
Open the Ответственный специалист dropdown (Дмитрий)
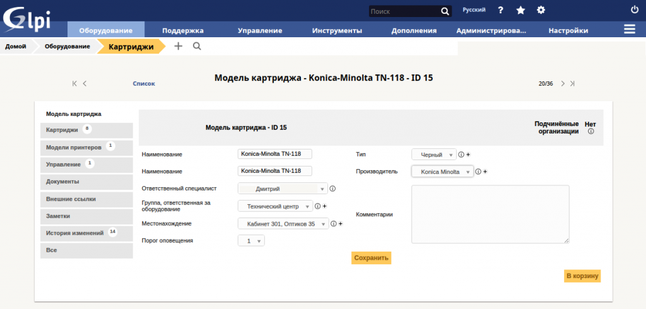tap(283, 189)
